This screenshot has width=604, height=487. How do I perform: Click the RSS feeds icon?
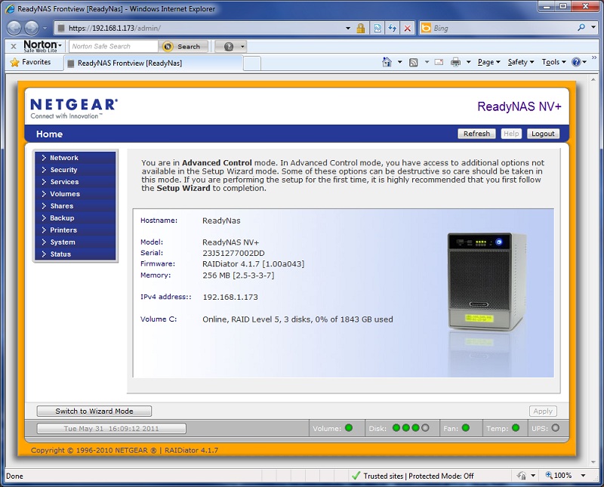(x=413, y=63)
